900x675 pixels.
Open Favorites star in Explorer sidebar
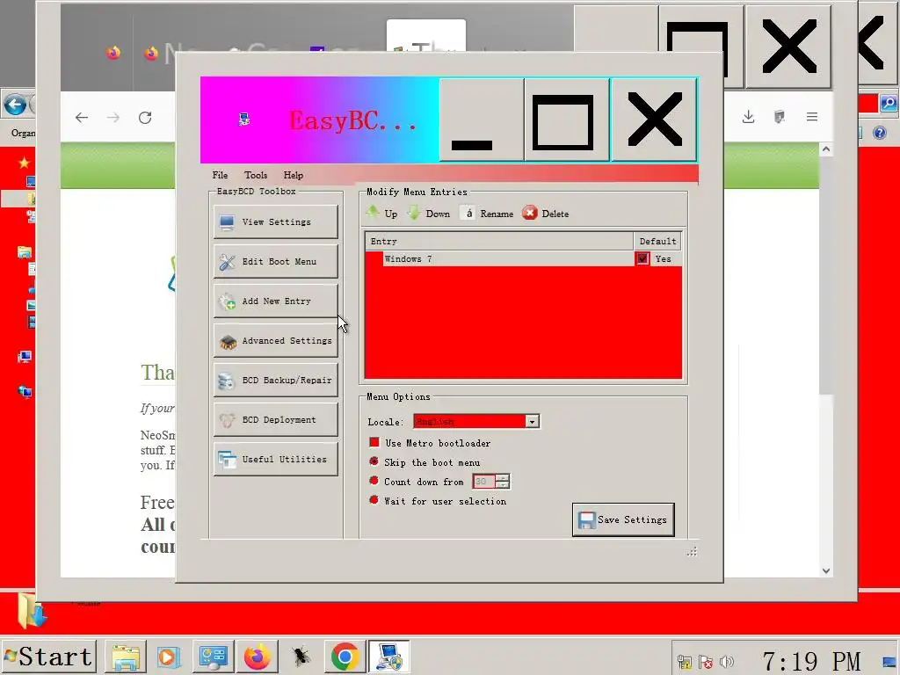pos(24,163)
